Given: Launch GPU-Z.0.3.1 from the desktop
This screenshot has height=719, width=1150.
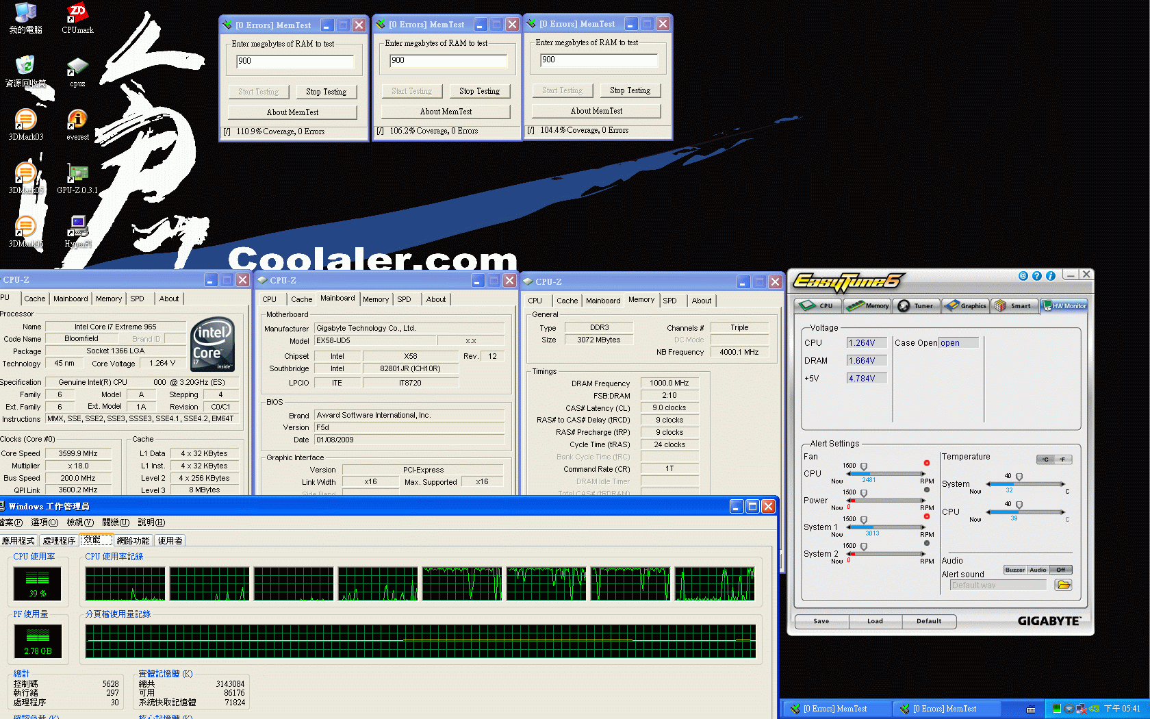Looking at the screenshot, I should click(77, 177).
